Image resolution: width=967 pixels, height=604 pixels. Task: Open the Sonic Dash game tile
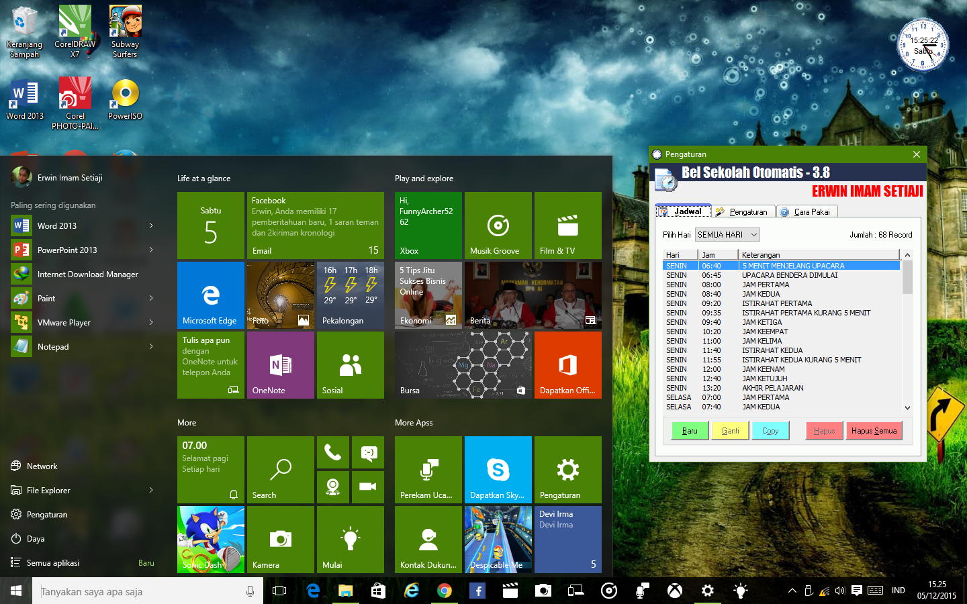click(210, 540)
